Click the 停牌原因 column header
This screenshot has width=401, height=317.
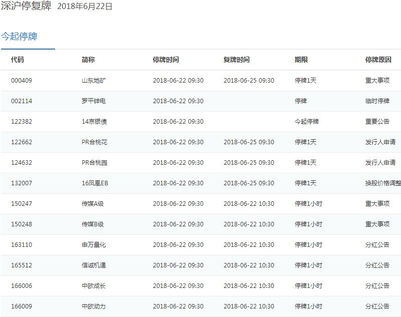tap(378, 60)
